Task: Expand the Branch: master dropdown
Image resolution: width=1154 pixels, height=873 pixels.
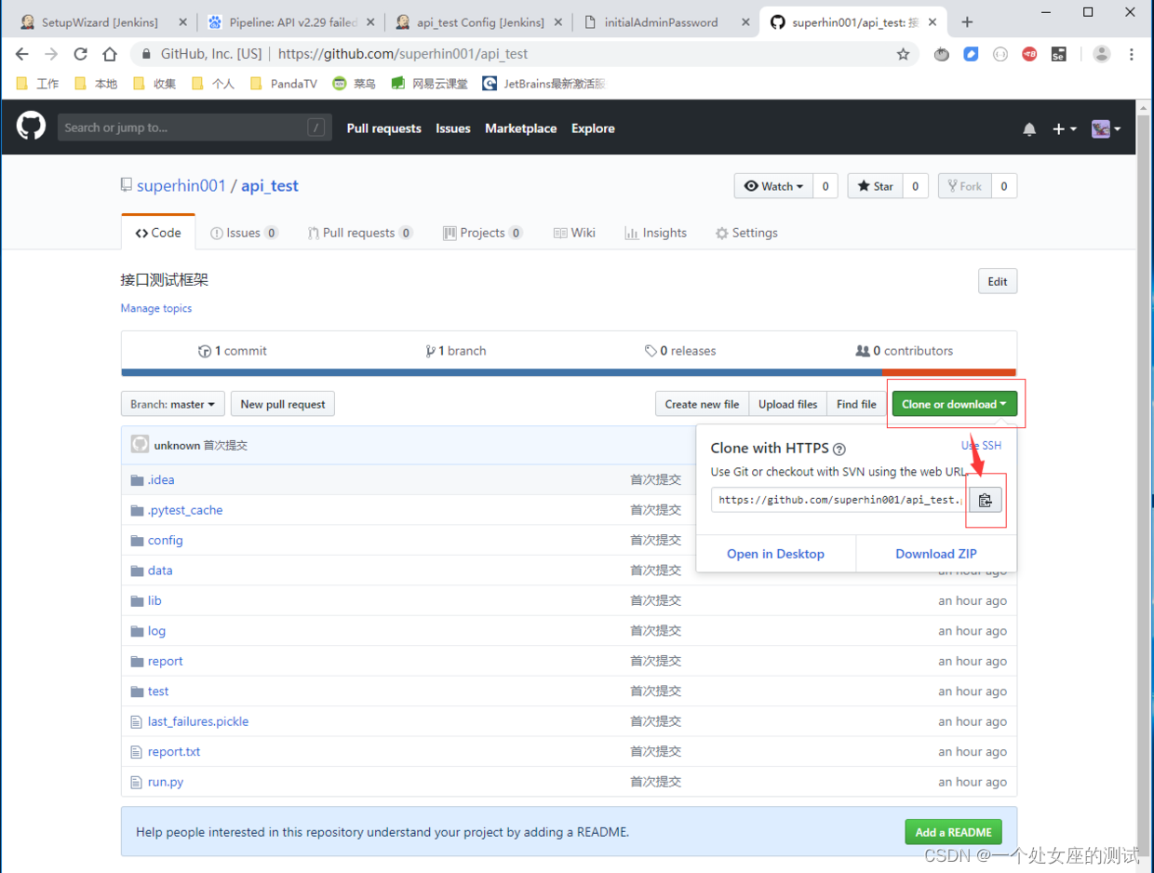Action: (172, 404)
